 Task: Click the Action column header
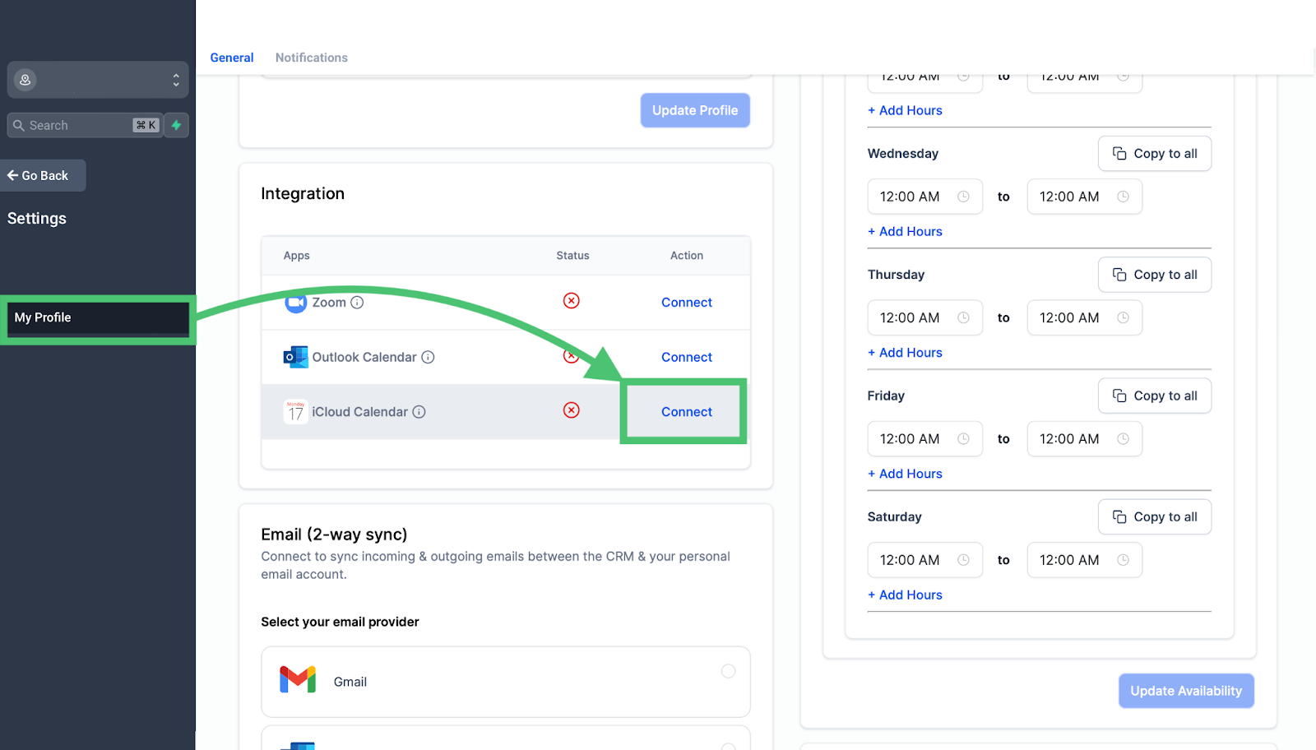click(x=687, y=256)
